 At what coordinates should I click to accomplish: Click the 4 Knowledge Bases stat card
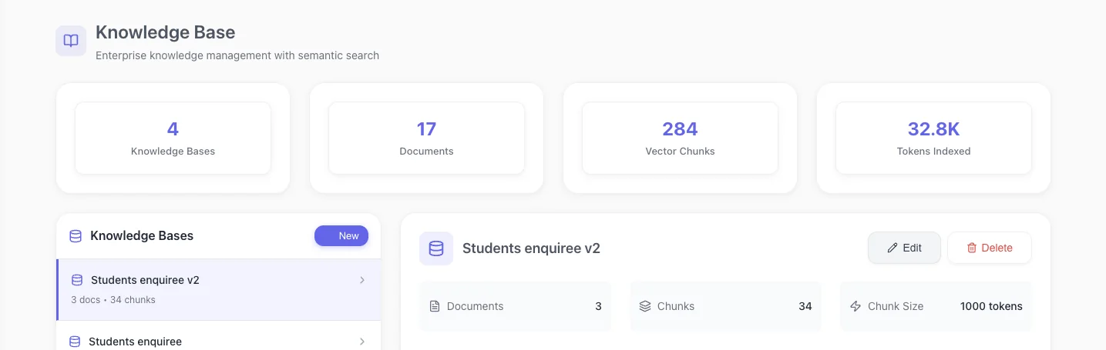[x=173, y=138]
